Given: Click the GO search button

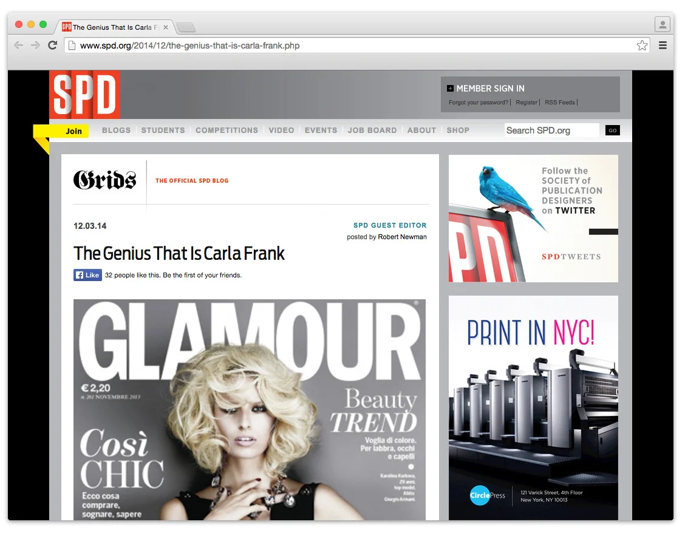Looking at the screenshot, I should point(613,130).
